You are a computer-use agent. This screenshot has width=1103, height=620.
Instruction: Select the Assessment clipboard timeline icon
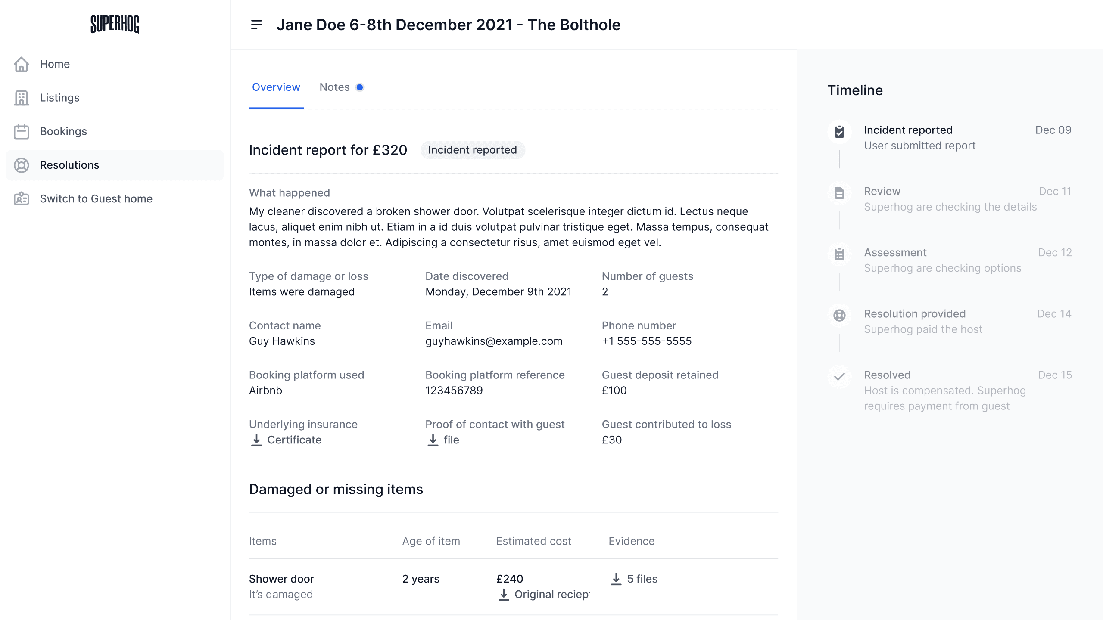point(839,254)
